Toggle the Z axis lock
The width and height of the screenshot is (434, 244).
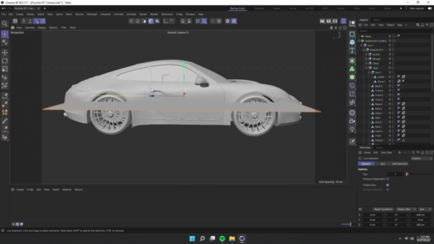click(x=36, y=21)
